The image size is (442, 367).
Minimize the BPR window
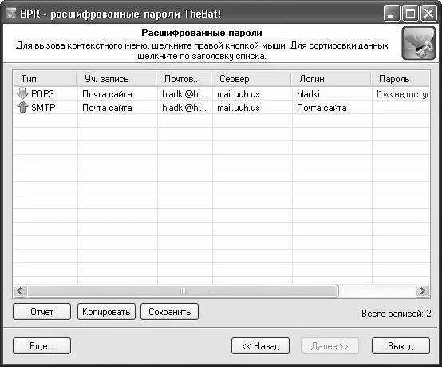coord(392,14)
